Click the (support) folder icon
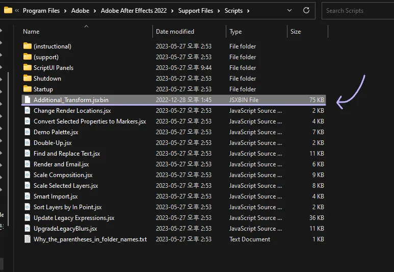394x272 pixels. click(x=28, y=57)
